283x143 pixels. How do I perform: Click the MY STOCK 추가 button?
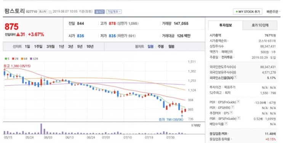coord(248,12)
